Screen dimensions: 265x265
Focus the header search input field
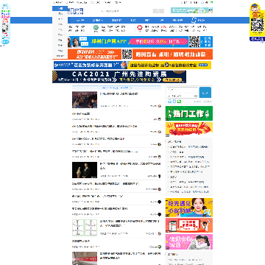point(126,11)
